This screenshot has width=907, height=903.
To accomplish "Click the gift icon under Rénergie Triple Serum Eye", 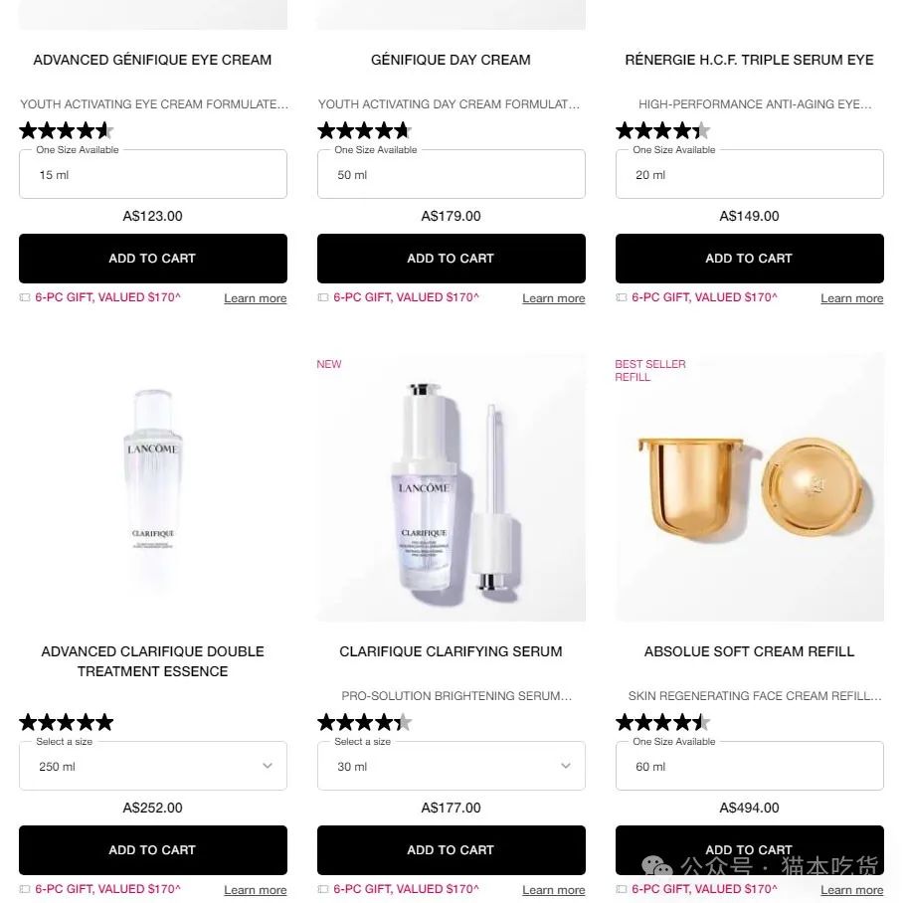I will [x=622, y=297].
